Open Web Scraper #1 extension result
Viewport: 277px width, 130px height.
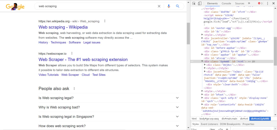(83, 59)
